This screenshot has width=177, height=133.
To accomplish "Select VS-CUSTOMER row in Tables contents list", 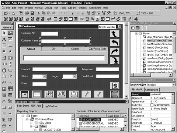I will pyautogui.click(x=91, y=120).
